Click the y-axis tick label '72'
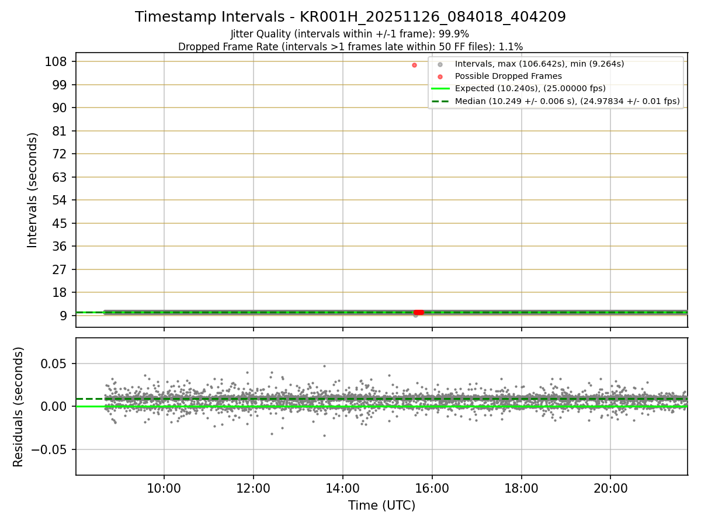The image size is (701, 526). 60,154
